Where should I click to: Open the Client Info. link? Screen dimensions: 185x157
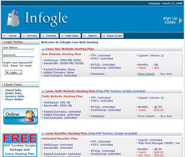coord(14,90)
